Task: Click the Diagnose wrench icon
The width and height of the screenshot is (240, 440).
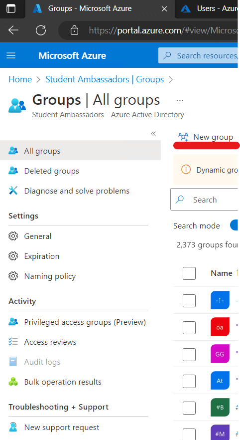Action: [13, 191]
